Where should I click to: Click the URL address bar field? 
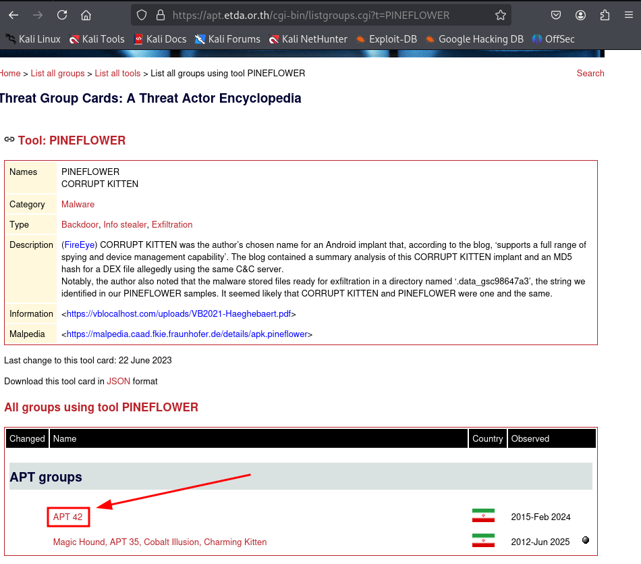click(310, 15)
